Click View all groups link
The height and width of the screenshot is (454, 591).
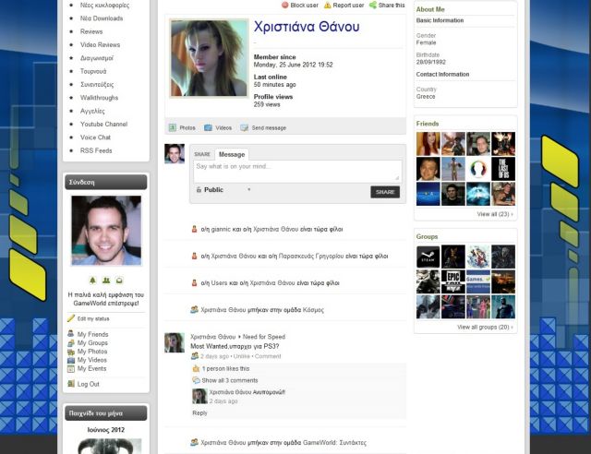(484, 328)
